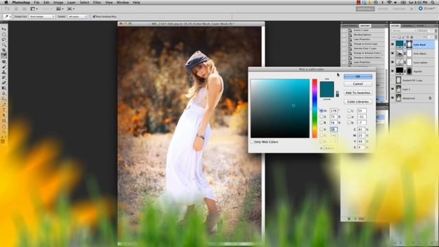Select the Elliptical Marquee tool
This screenshot has height=247, width=439.
4,34
